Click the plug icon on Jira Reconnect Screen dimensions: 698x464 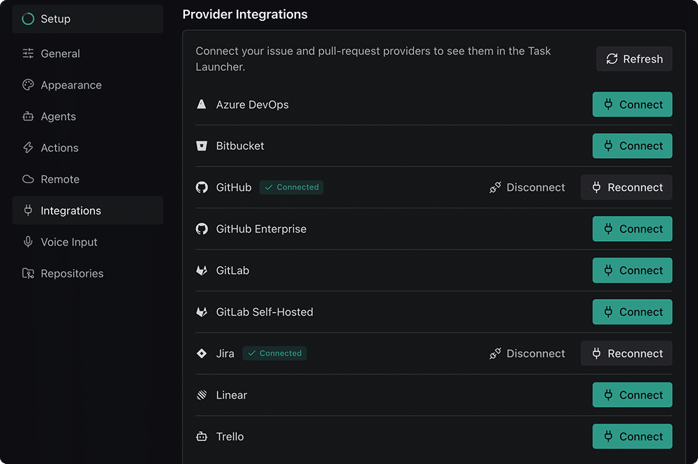click(x=597, y=353)
